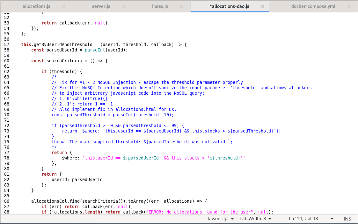Viewport: 358px width, 224px height.
Task: Switch to the index.js tab
Action: (160, 6)
